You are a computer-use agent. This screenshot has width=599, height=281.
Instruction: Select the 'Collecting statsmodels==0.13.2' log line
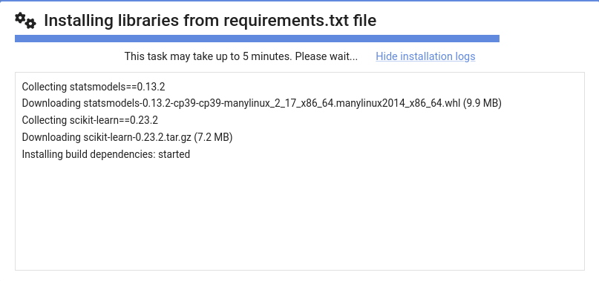tap(94, 87)
